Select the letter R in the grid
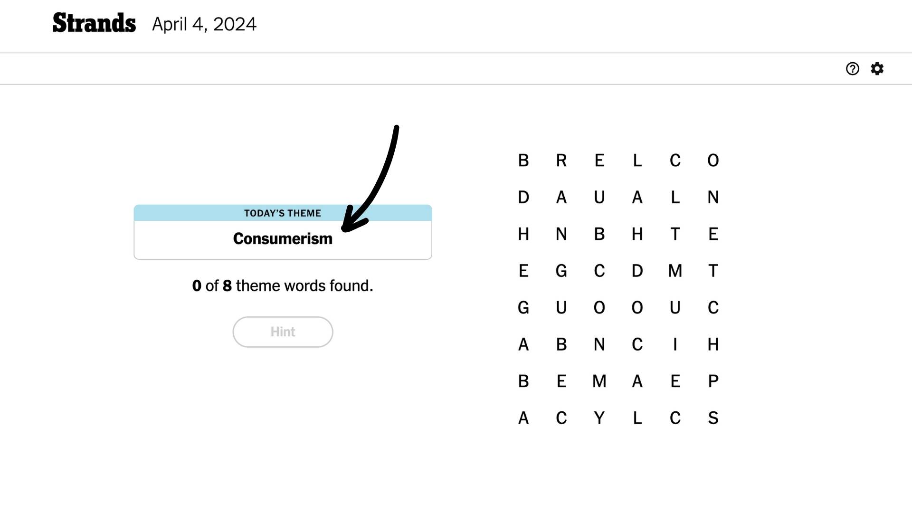 tap(561, 161)
